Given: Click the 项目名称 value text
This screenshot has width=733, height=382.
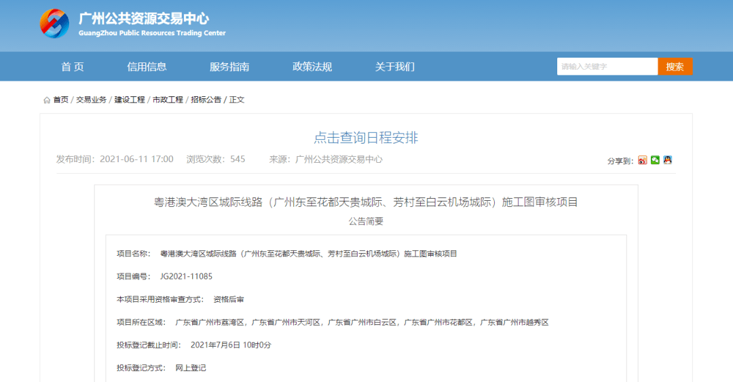Looking at the screenshot, I should [309, 254].
